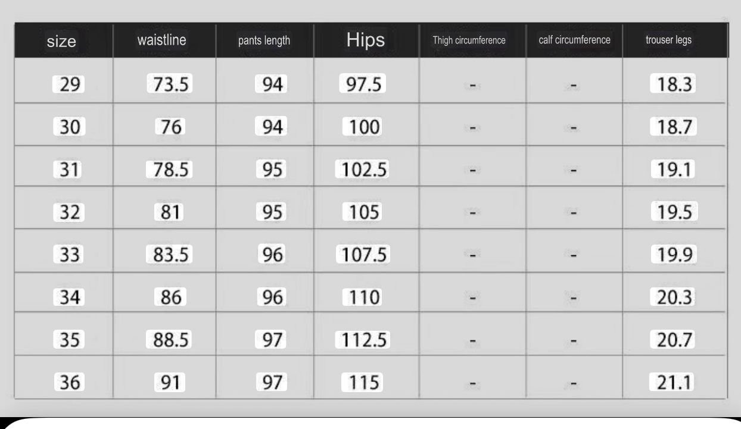
Task: Click the "waistline" column header
Action: pos(161,40)
